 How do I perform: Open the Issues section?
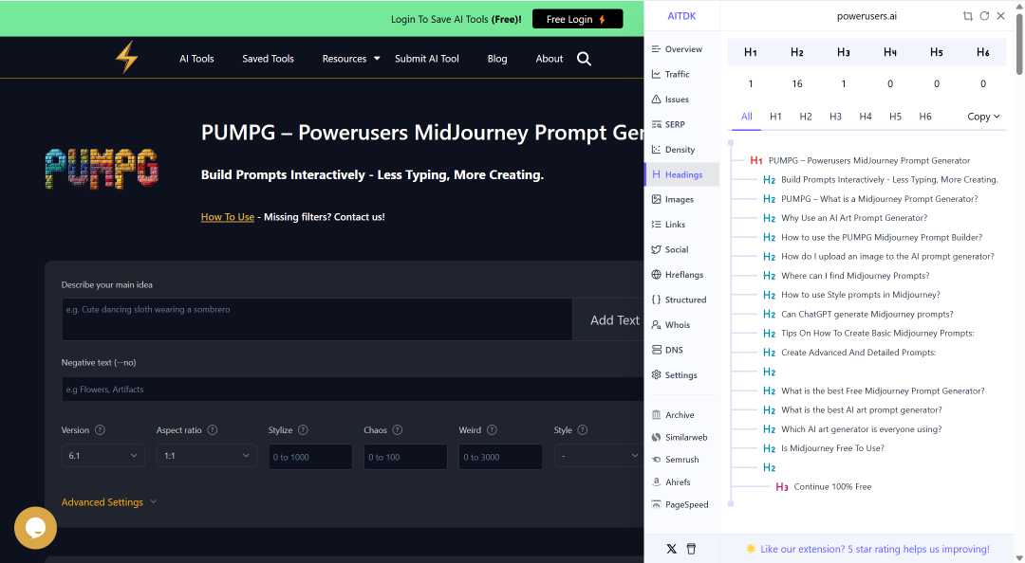click(x=670, y=100)
